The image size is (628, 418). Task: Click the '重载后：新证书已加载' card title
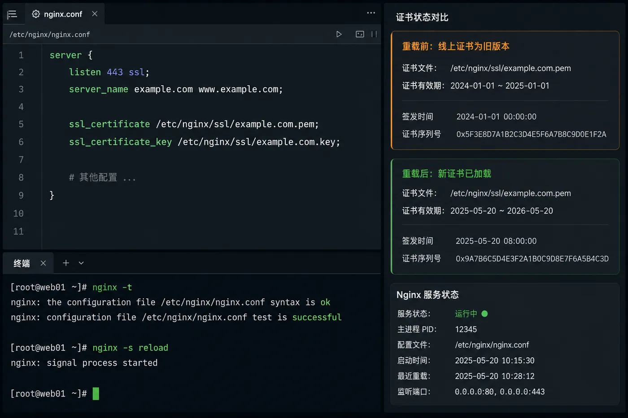(447, 173)
